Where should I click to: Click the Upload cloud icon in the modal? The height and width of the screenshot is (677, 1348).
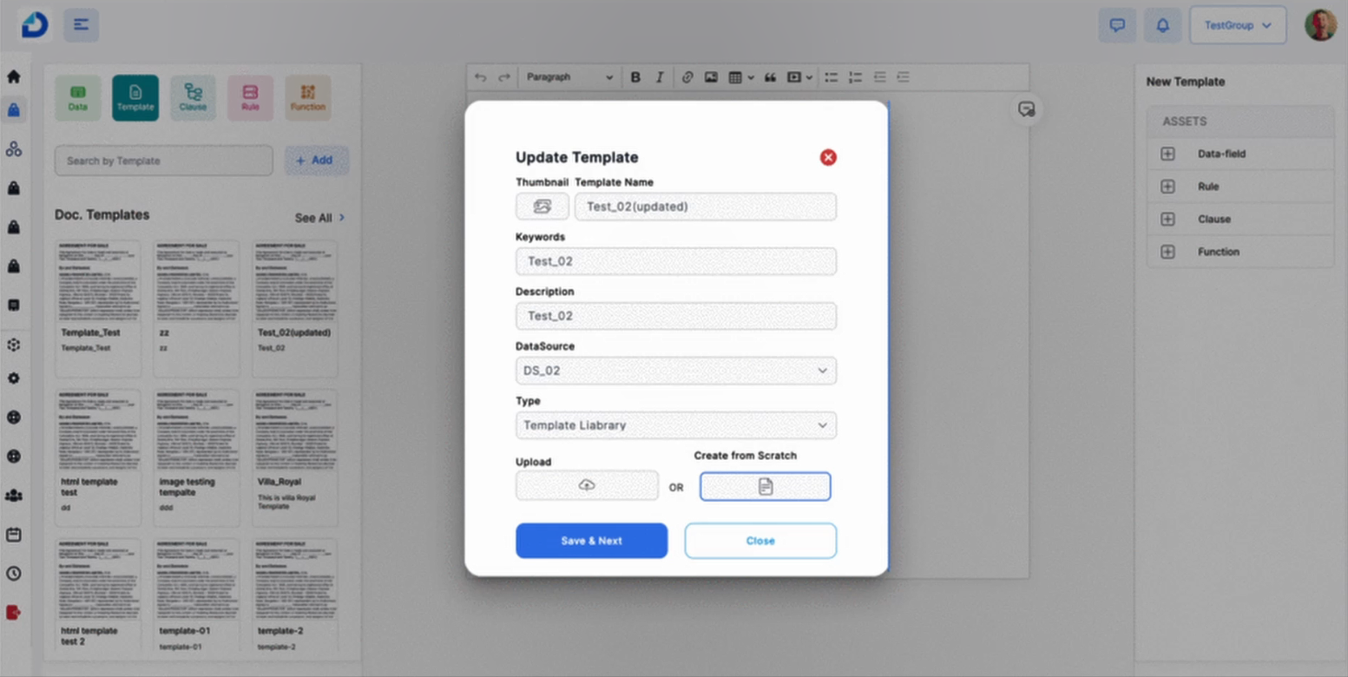587,485
